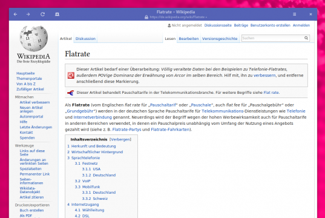This screenshot has height=218, width=325.
Task: Select the Lesen tab
Action: click(x=170, y=39)
